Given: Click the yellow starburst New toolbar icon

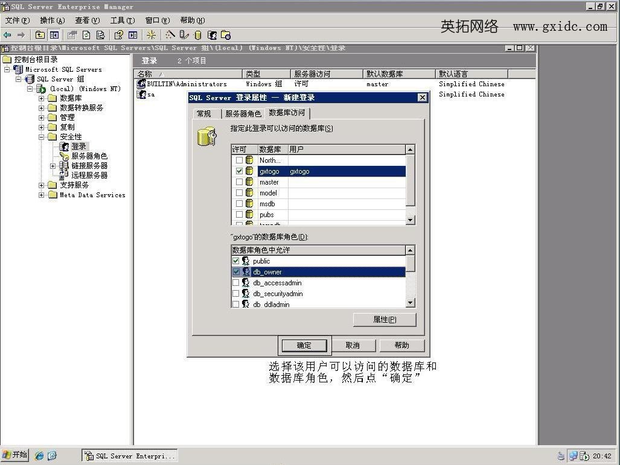Looking at the screenshot, I should (151, 35).
